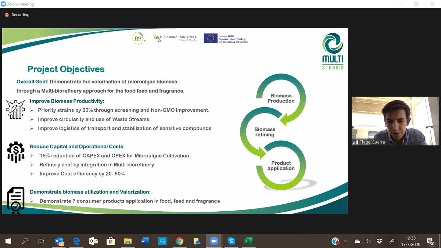Switch to Microsoft Word in taskbar
The image size is (441, 248).
click(145, 241)
